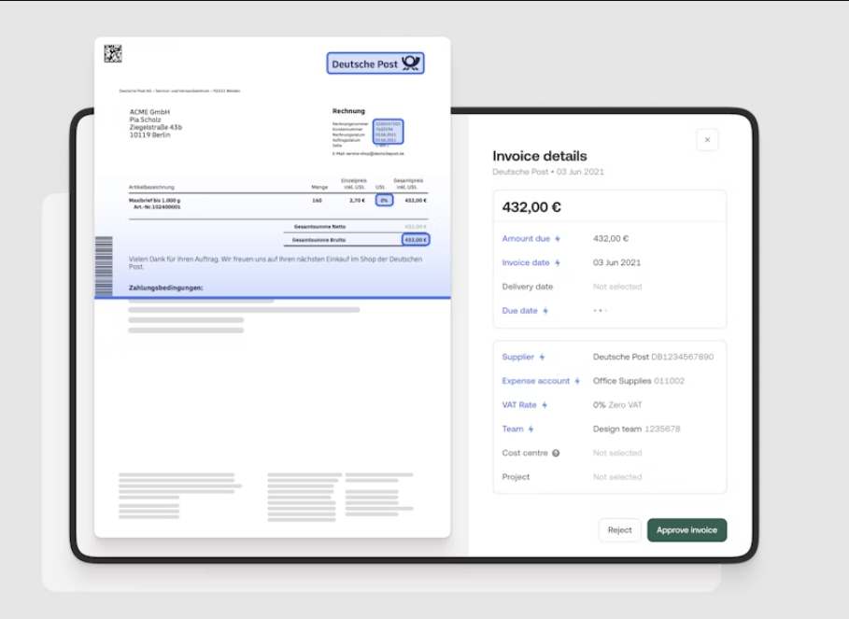Click the lightning icon next to Invoice date
Viewport: 849px width, 619px height.
coord(558,262)
